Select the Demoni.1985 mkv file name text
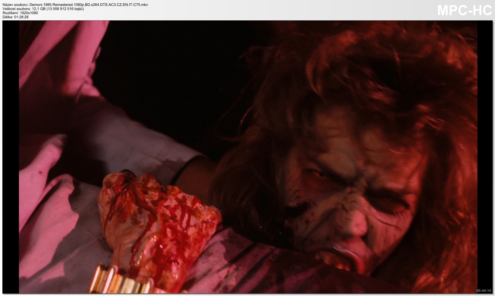The height and width of the screenshot is (296, 495). [x=88, y=5]
